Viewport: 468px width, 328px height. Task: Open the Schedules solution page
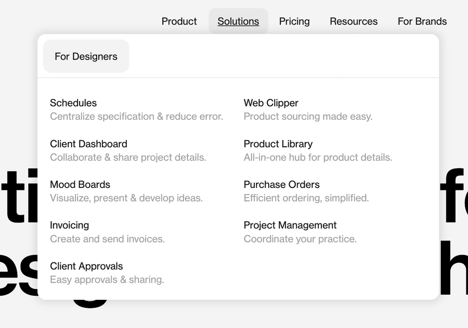[73, 103]
